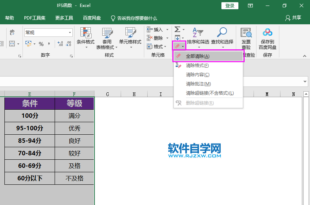The image size is (310, 205).
Task: Open Find and Select (查找和选择)
Action: 222,38
